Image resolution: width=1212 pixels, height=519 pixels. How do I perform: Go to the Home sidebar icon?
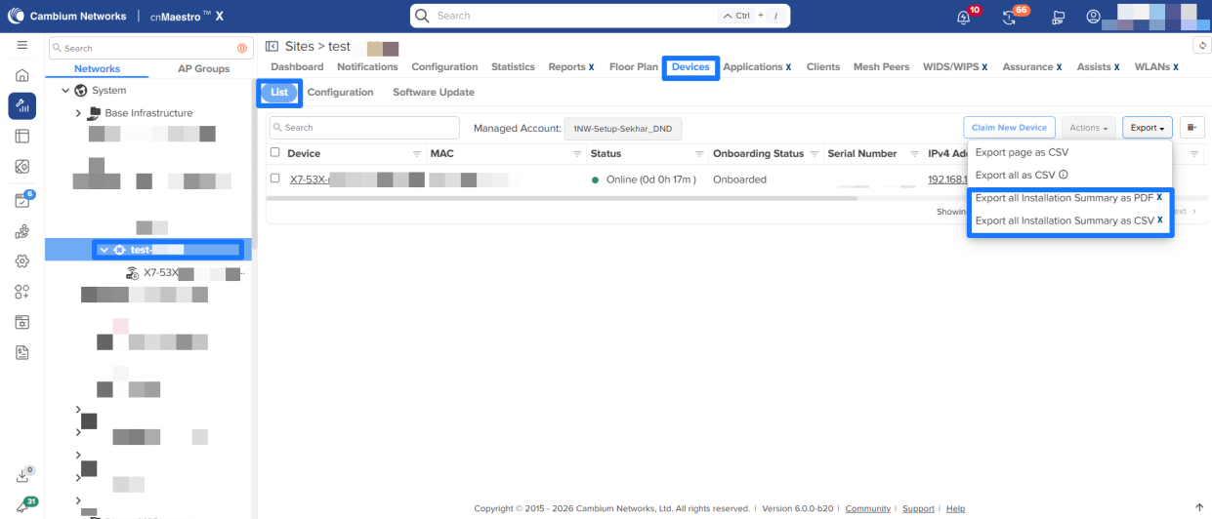pos(21,76)
